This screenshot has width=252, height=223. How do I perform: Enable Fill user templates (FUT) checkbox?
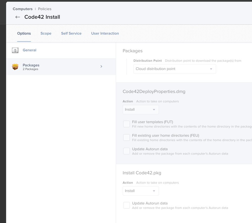pos(126,124)
